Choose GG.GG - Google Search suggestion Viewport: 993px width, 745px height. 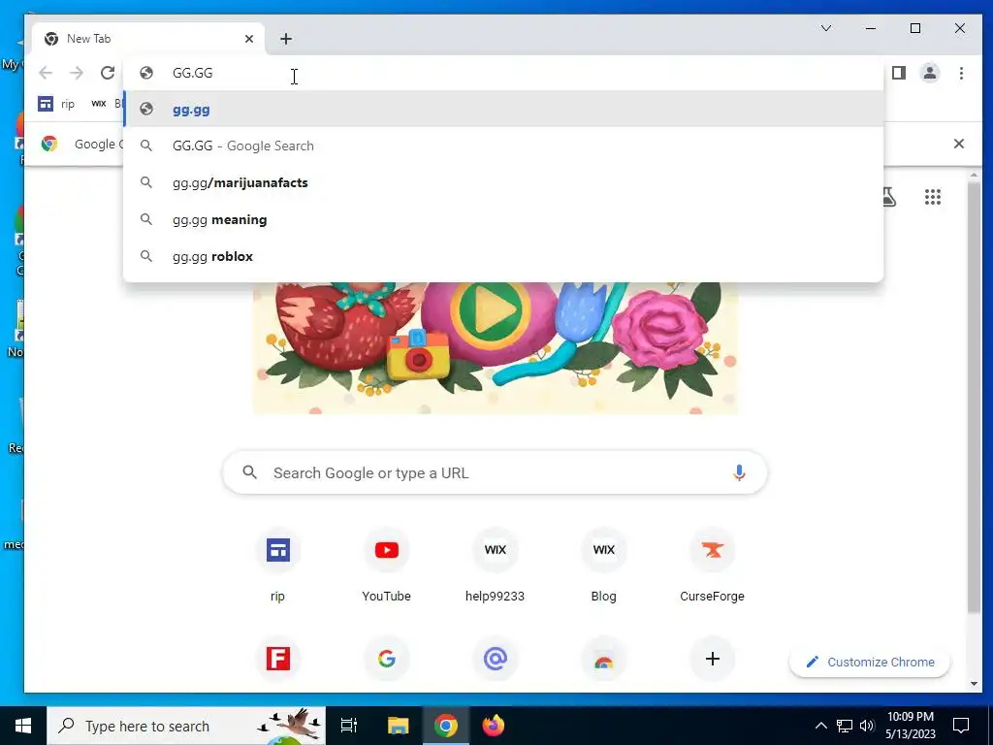point(503,146)
